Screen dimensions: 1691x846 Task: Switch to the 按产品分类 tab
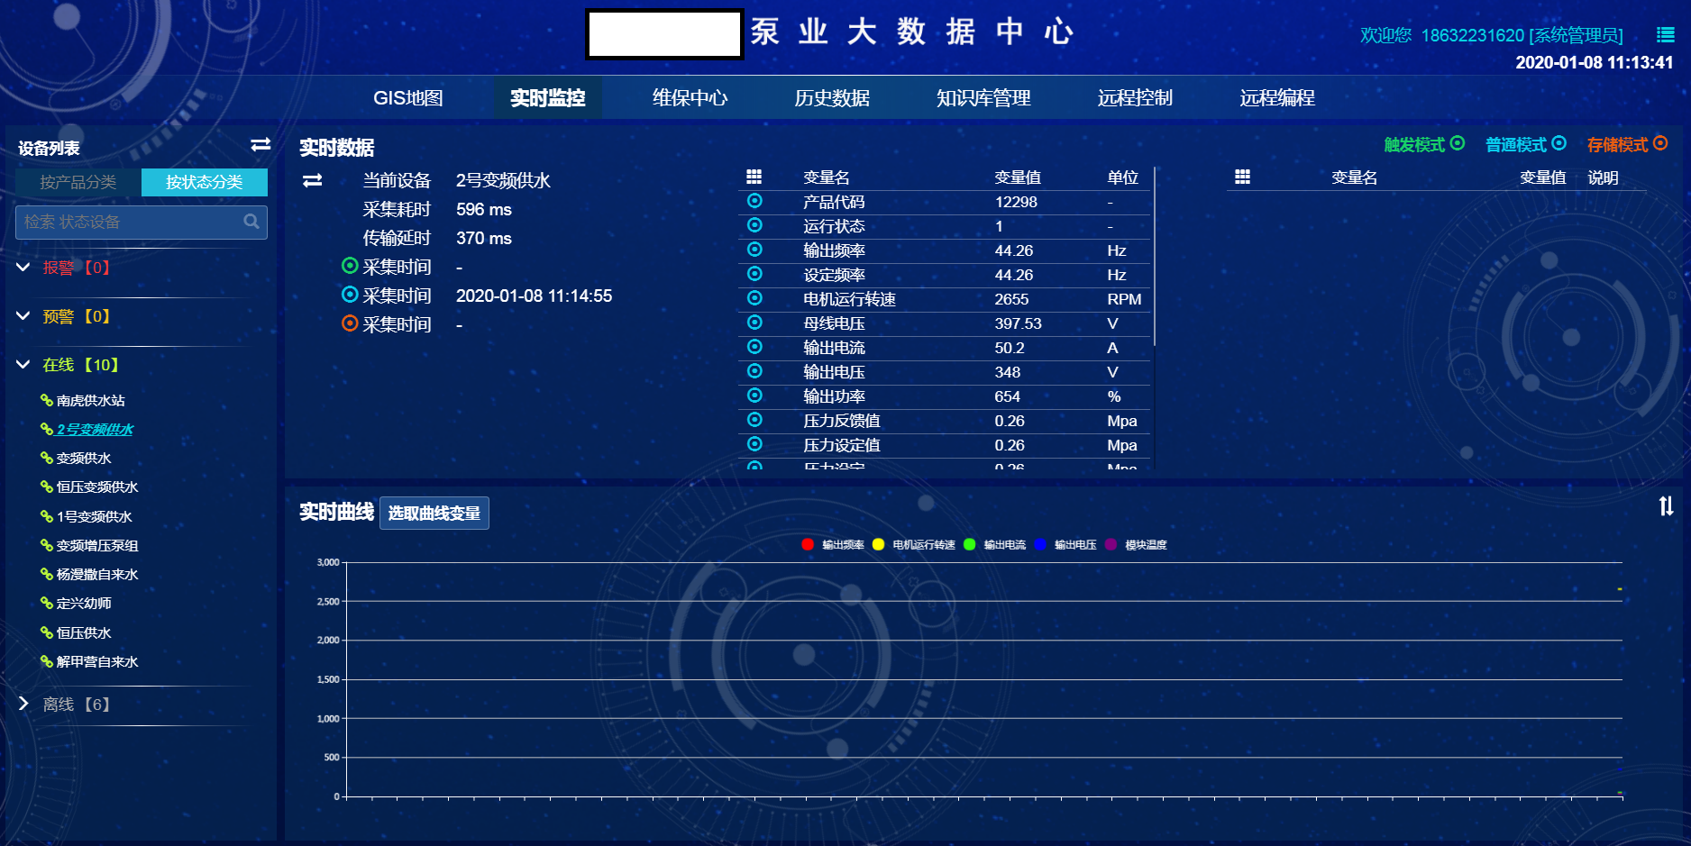pyautogui.click(x=78, y=182)
